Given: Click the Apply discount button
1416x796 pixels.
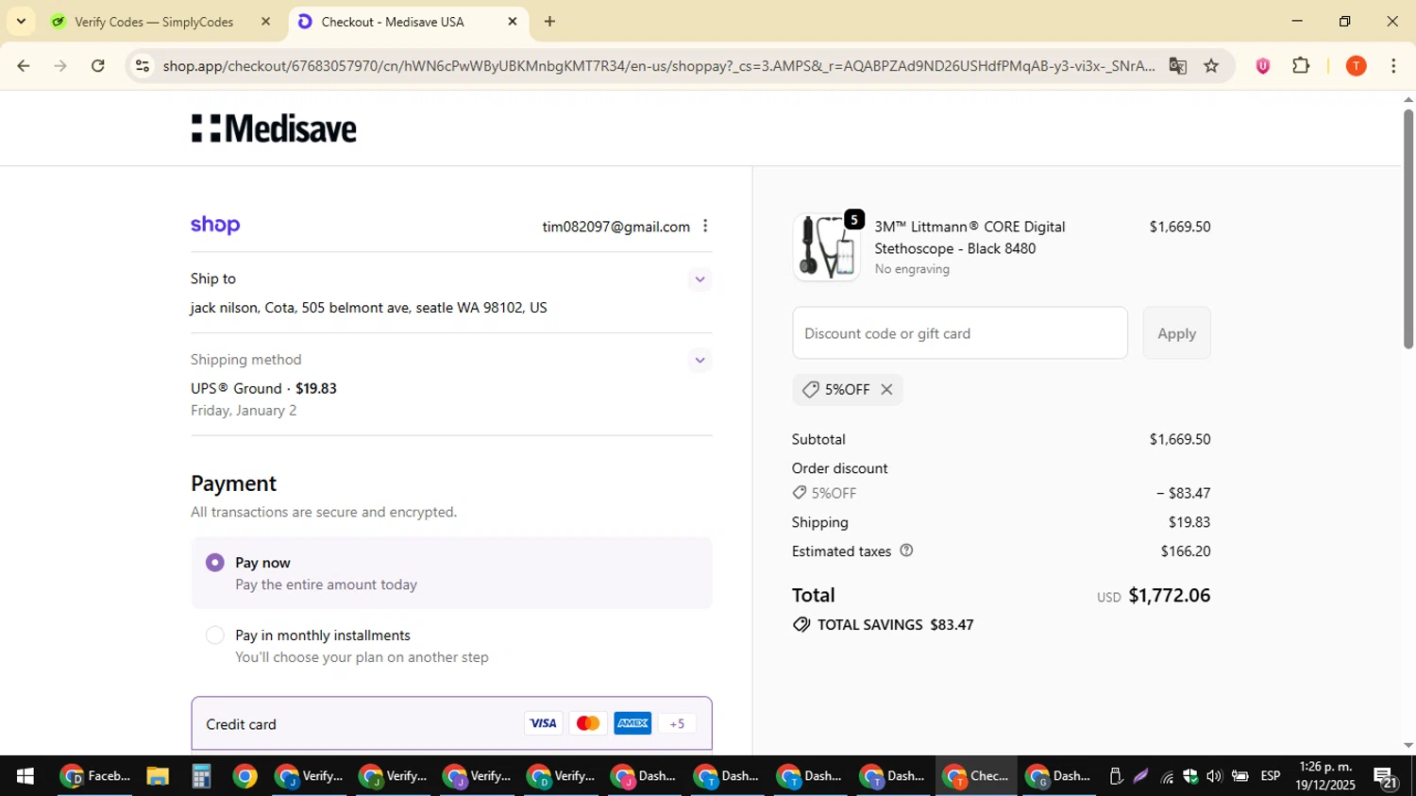Looking at the screenshot, I should coord(1176,333).
